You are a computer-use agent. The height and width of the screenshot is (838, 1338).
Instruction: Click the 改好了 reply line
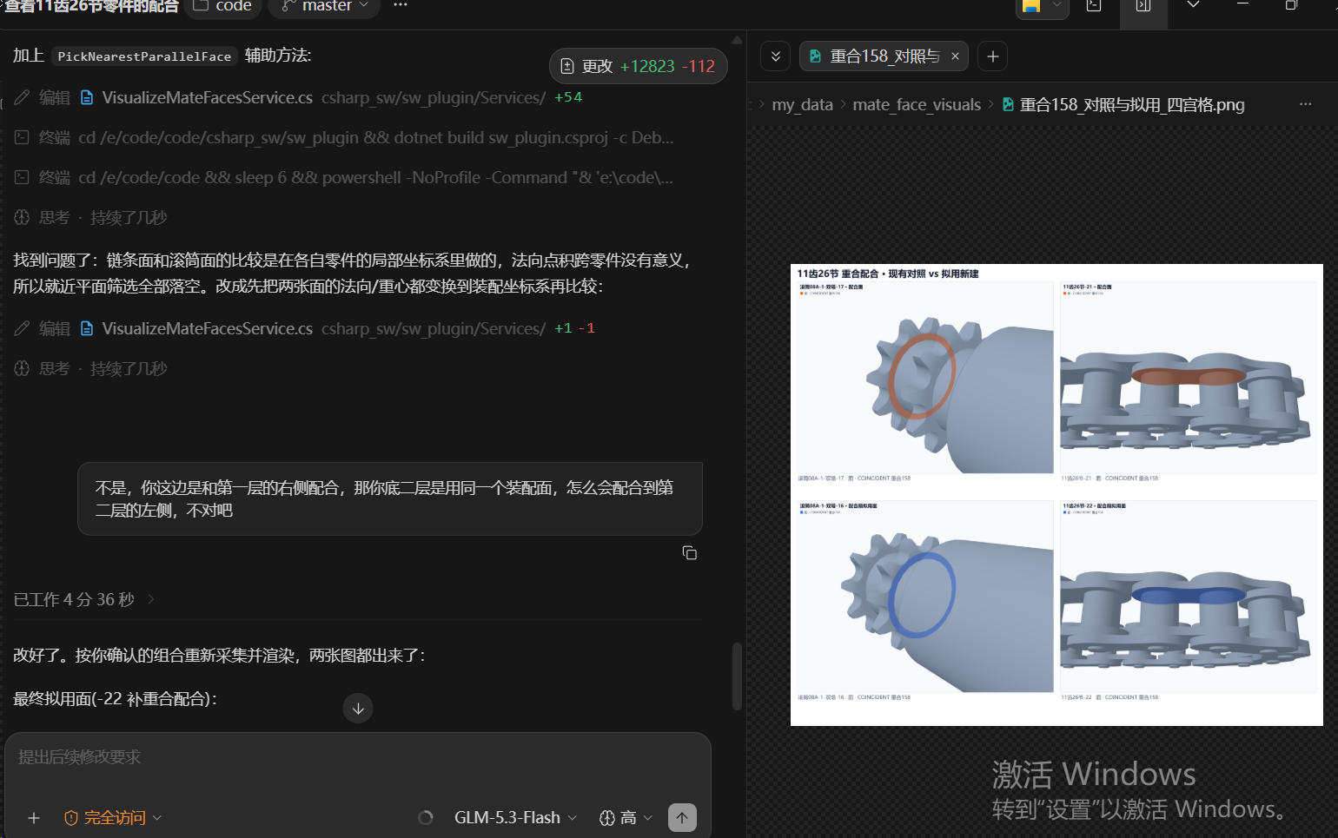[x=219, y=656]
